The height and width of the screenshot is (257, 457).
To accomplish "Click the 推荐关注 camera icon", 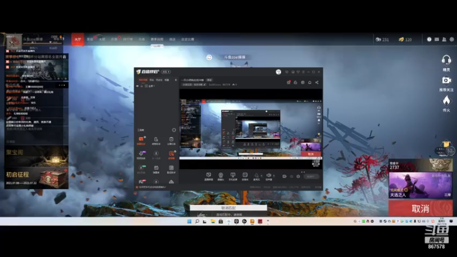I will coord(446,80).
